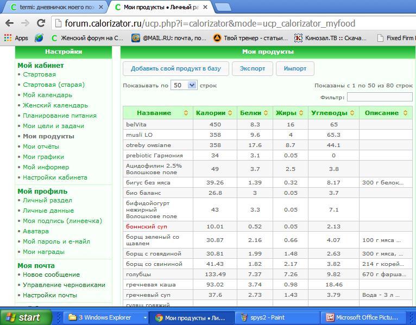Open Мой пароль и е-майл link
Viewport: 416px width, 325px height.
tap(56, 242)
